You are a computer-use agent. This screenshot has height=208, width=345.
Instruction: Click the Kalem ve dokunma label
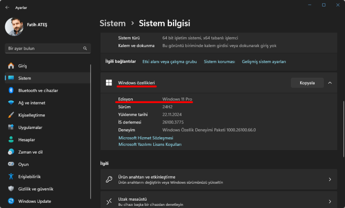click(x=136, y=46)
